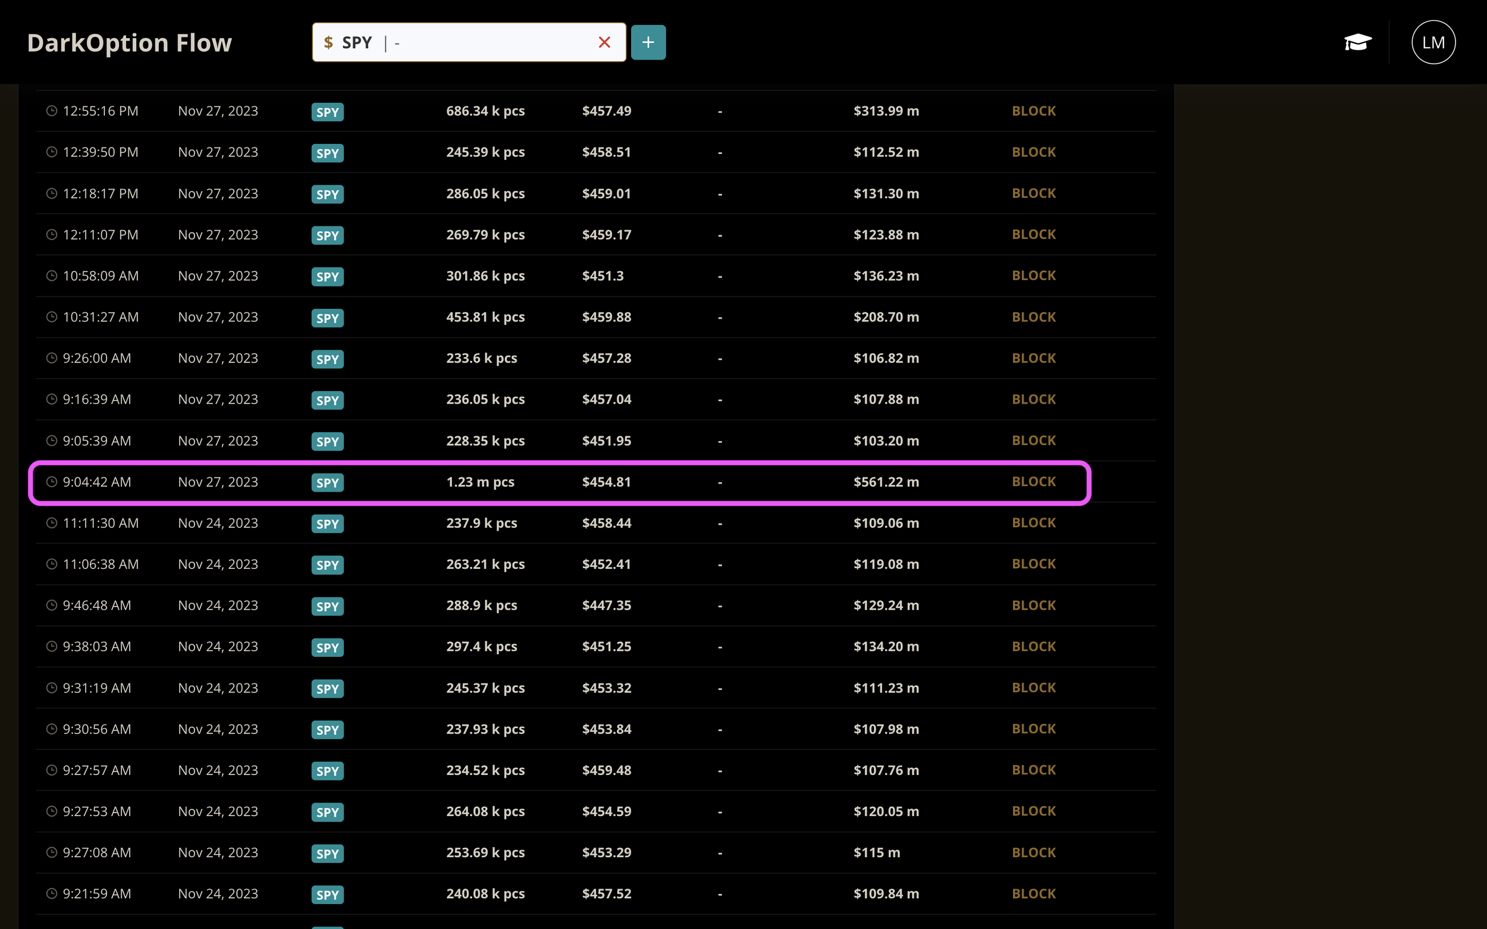Select the highlighted 9:04:42 AM trade row
This screenshot has height=929, width=1487.
click(x=559, y=482)
